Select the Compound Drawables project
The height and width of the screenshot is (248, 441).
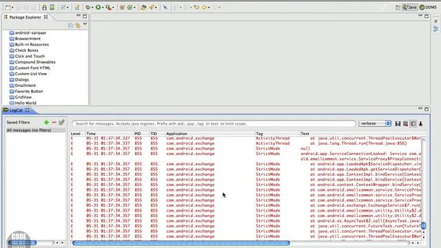[32, 62]
